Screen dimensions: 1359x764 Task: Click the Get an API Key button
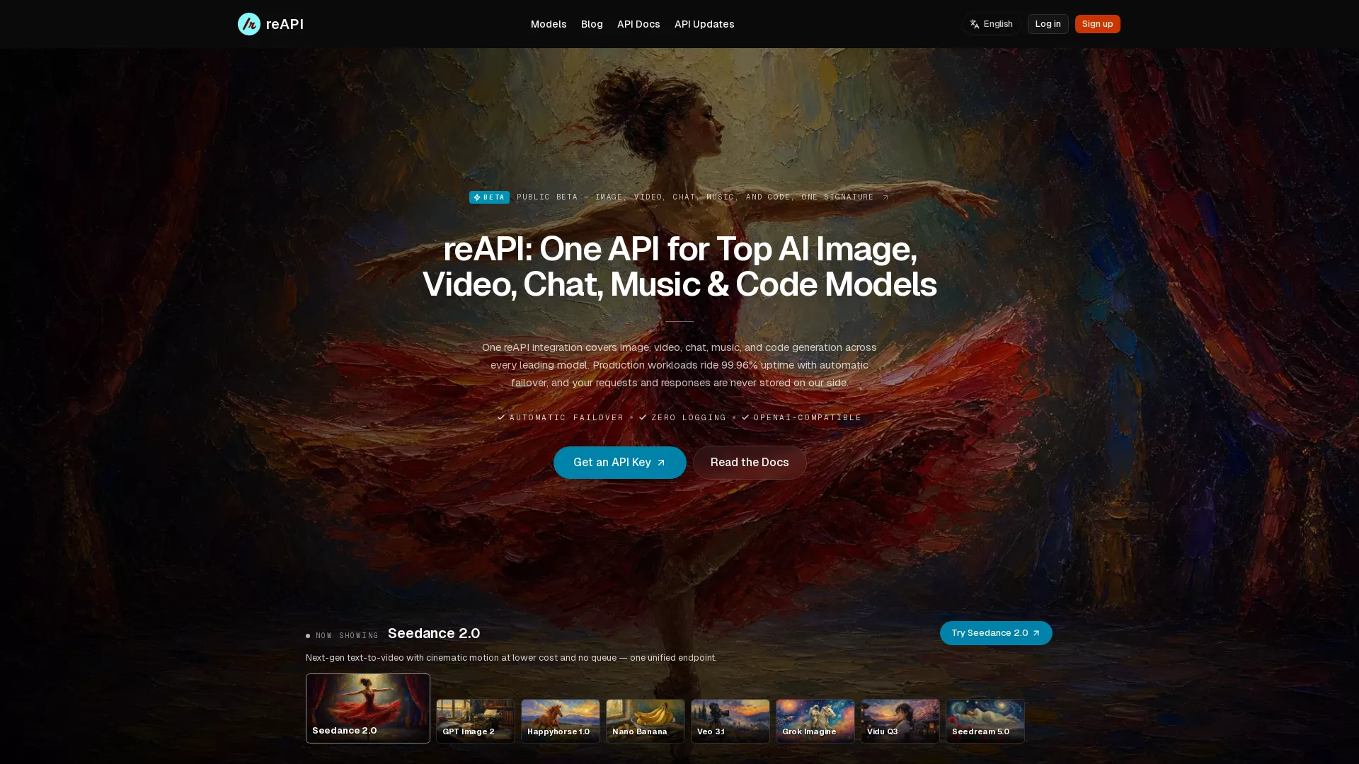tap(619, 463)
